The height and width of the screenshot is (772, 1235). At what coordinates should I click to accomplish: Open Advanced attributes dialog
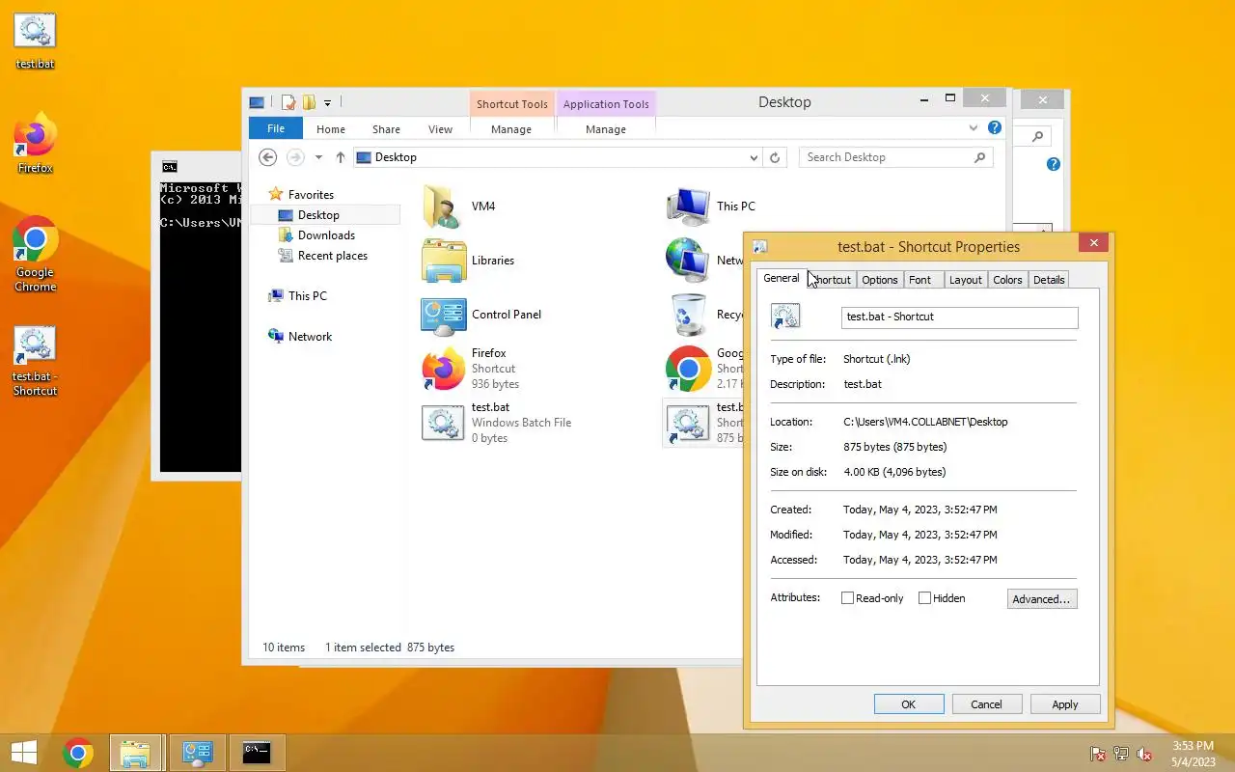pos(1042,599)
